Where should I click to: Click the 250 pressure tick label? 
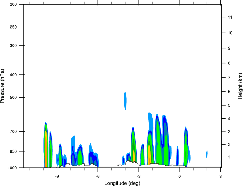[13, 27]
